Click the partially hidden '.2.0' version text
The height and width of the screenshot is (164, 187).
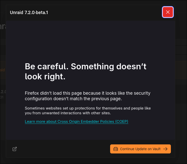3,92
